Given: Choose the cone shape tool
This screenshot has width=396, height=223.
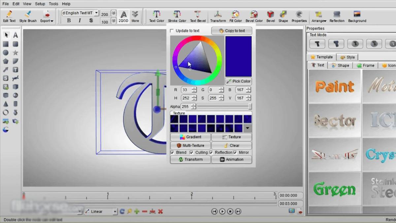Looking at the screenshot, I should 6,104.
